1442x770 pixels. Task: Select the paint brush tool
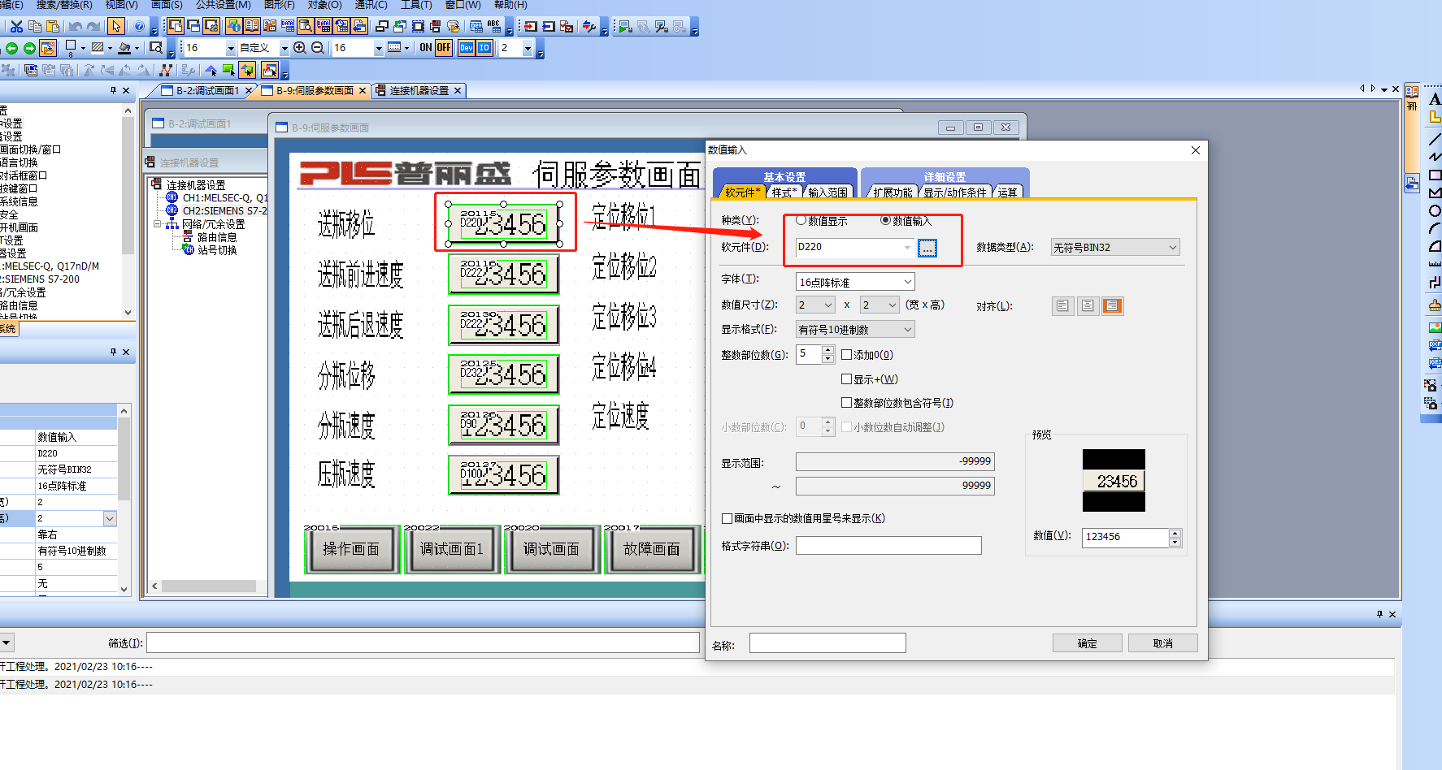[1435, 305]
